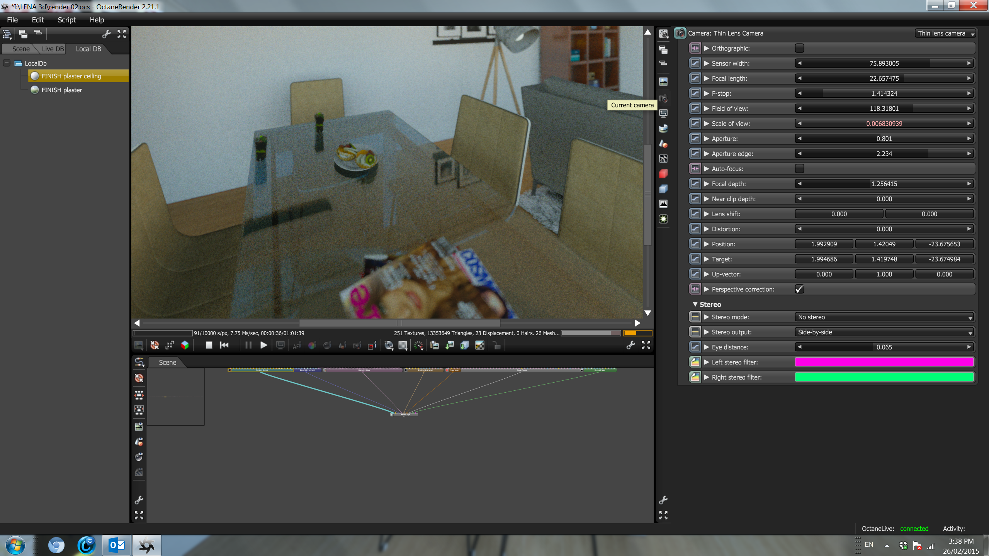Enable the Orthographic checkbox

(799, 48)
